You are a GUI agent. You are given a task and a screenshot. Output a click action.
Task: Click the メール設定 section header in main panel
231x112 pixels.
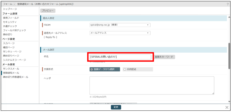[134, 50]
